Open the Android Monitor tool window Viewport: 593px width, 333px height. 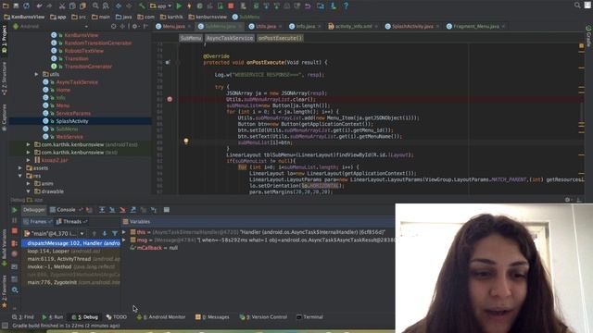pyautogui.click(x=161, y=317)
